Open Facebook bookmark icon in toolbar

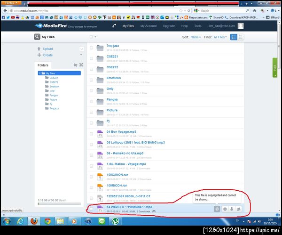(3, 17)
